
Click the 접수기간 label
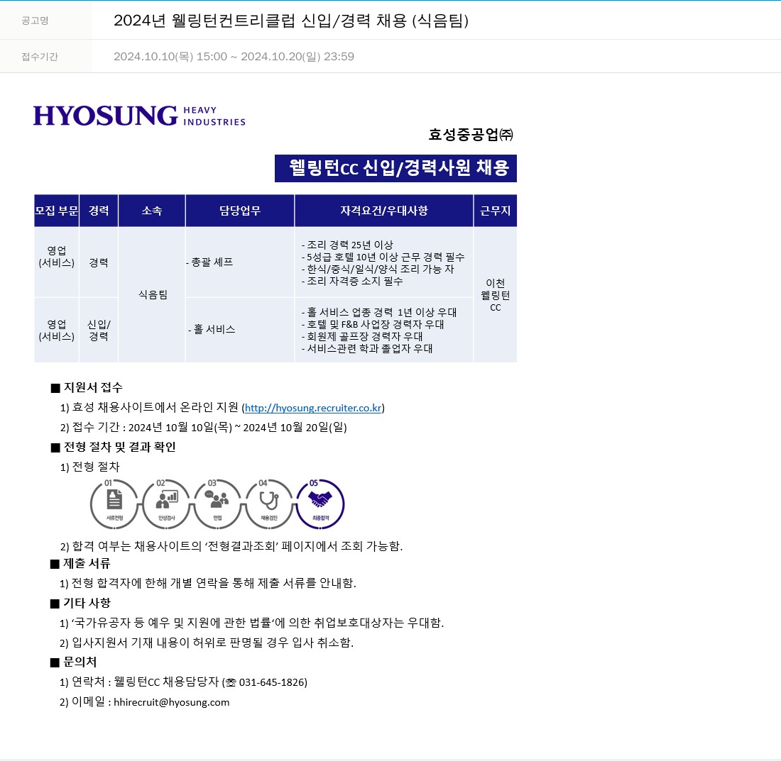pyautogui.click(x=40, y=57)
